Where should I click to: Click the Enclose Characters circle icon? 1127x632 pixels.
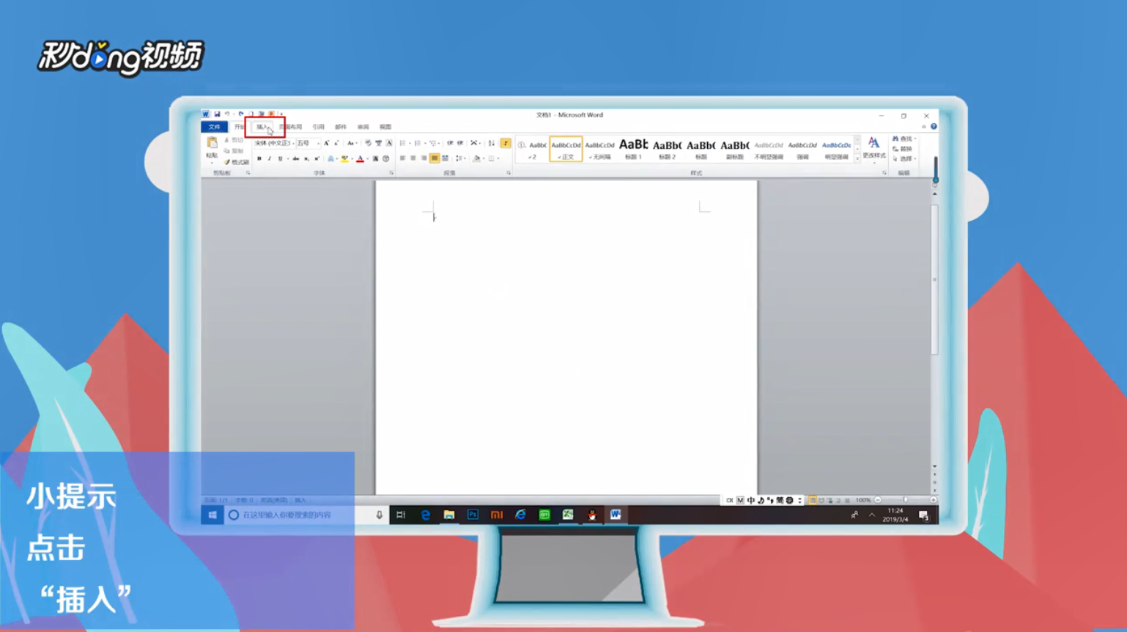[x=386, y=158]
